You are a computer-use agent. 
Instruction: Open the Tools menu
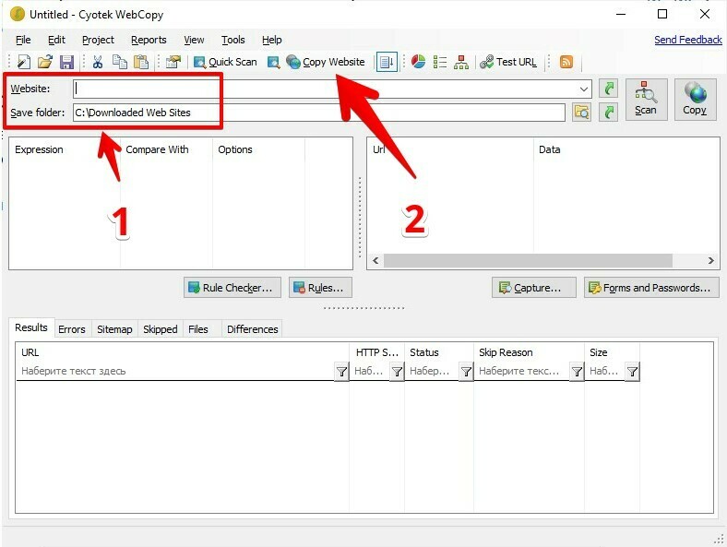(232, 40)
